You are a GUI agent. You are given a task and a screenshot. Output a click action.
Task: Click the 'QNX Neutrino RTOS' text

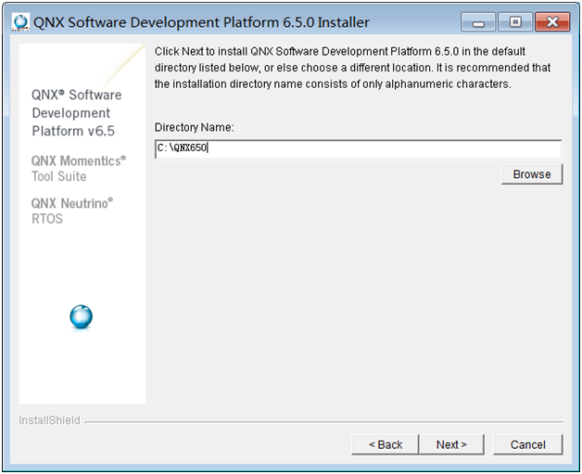point(72,211)
